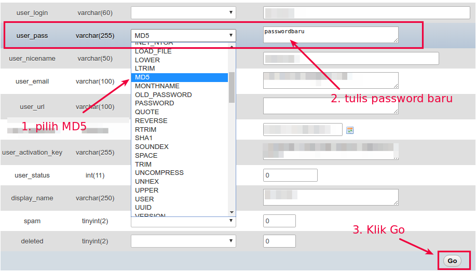
Task: Click the spam column name
Action: click(32, 221)
